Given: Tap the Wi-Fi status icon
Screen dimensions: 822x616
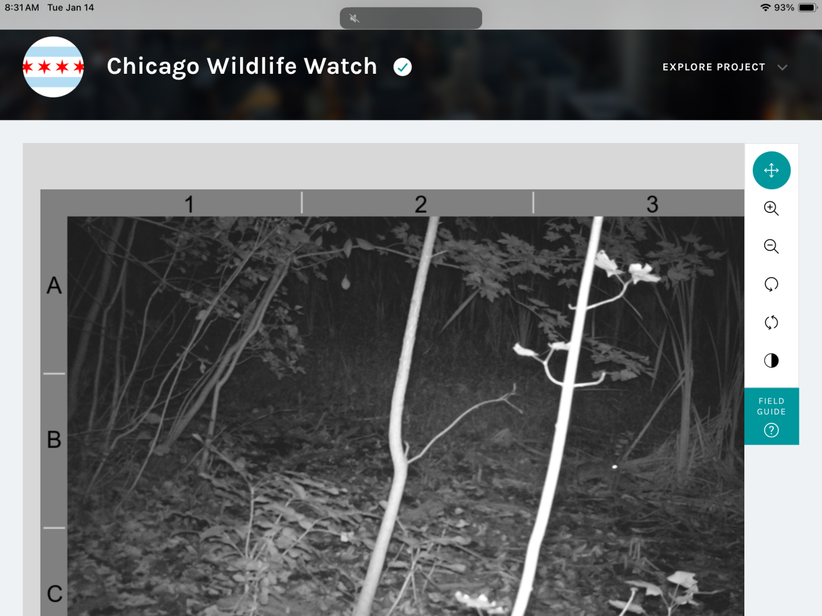Looking at the screenshot, I should pyautogui.click(x=765, y=8).
